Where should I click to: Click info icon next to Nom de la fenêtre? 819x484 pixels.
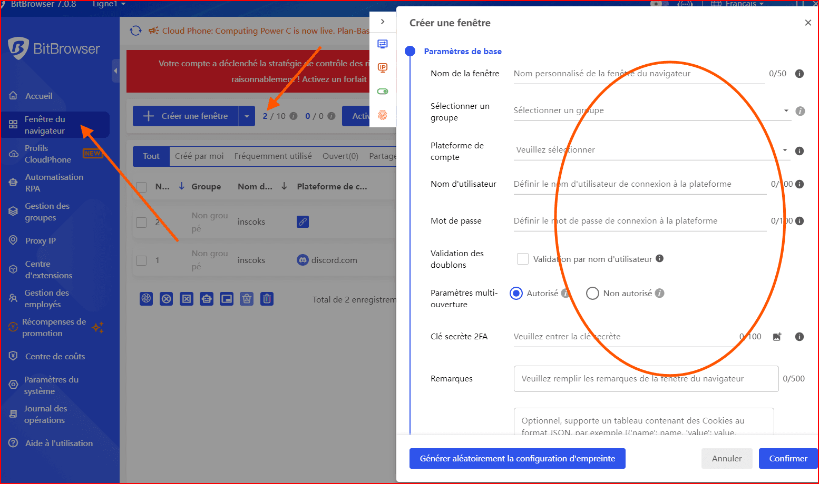(x=799, y=74)
